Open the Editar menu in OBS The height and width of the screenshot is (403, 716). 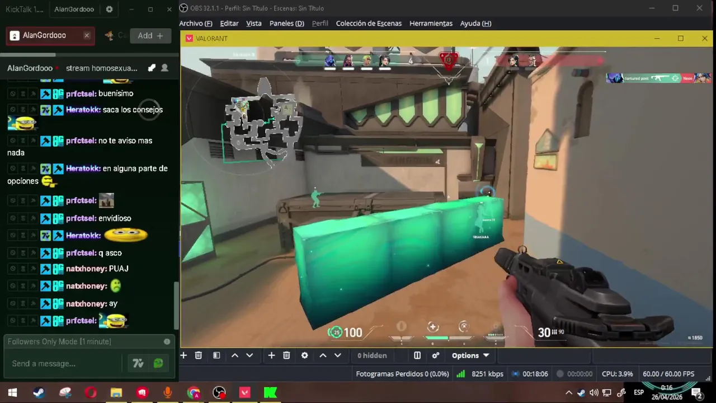tap(229, 24)
